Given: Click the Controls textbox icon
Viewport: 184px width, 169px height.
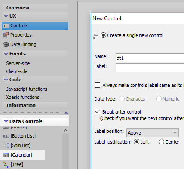Looking at the screenshot, I should 6,26.
